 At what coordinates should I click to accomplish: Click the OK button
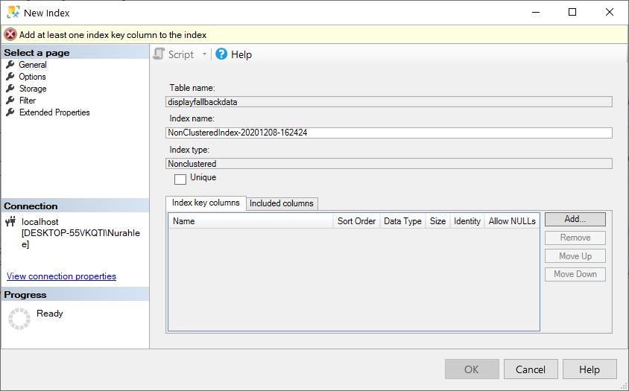point(472,369)
